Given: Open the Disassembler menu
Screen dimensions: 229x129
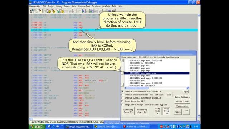Looking at the screenshot, I should tap(35, 6).
